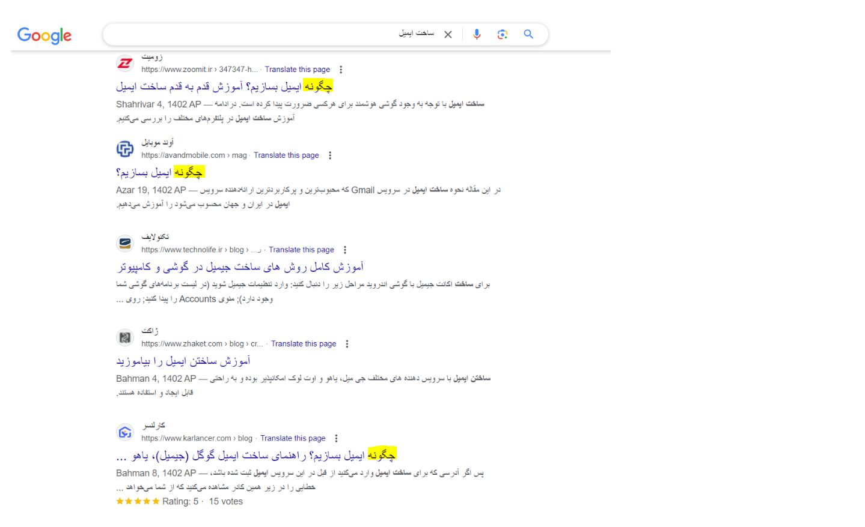Click the 'Azar 19, 1402 AP' date

click(151, 190)
